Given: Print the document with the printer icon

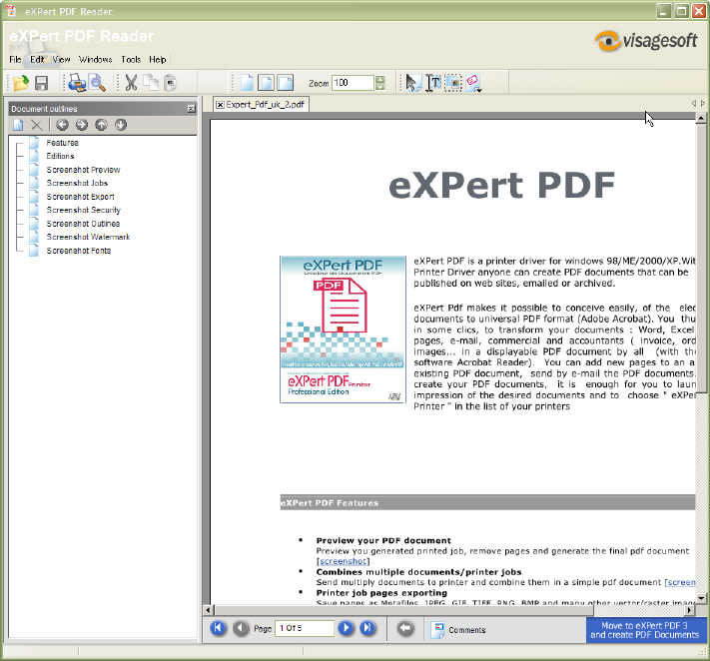Looking at the screenshot, I should click(x=77, y=83).
